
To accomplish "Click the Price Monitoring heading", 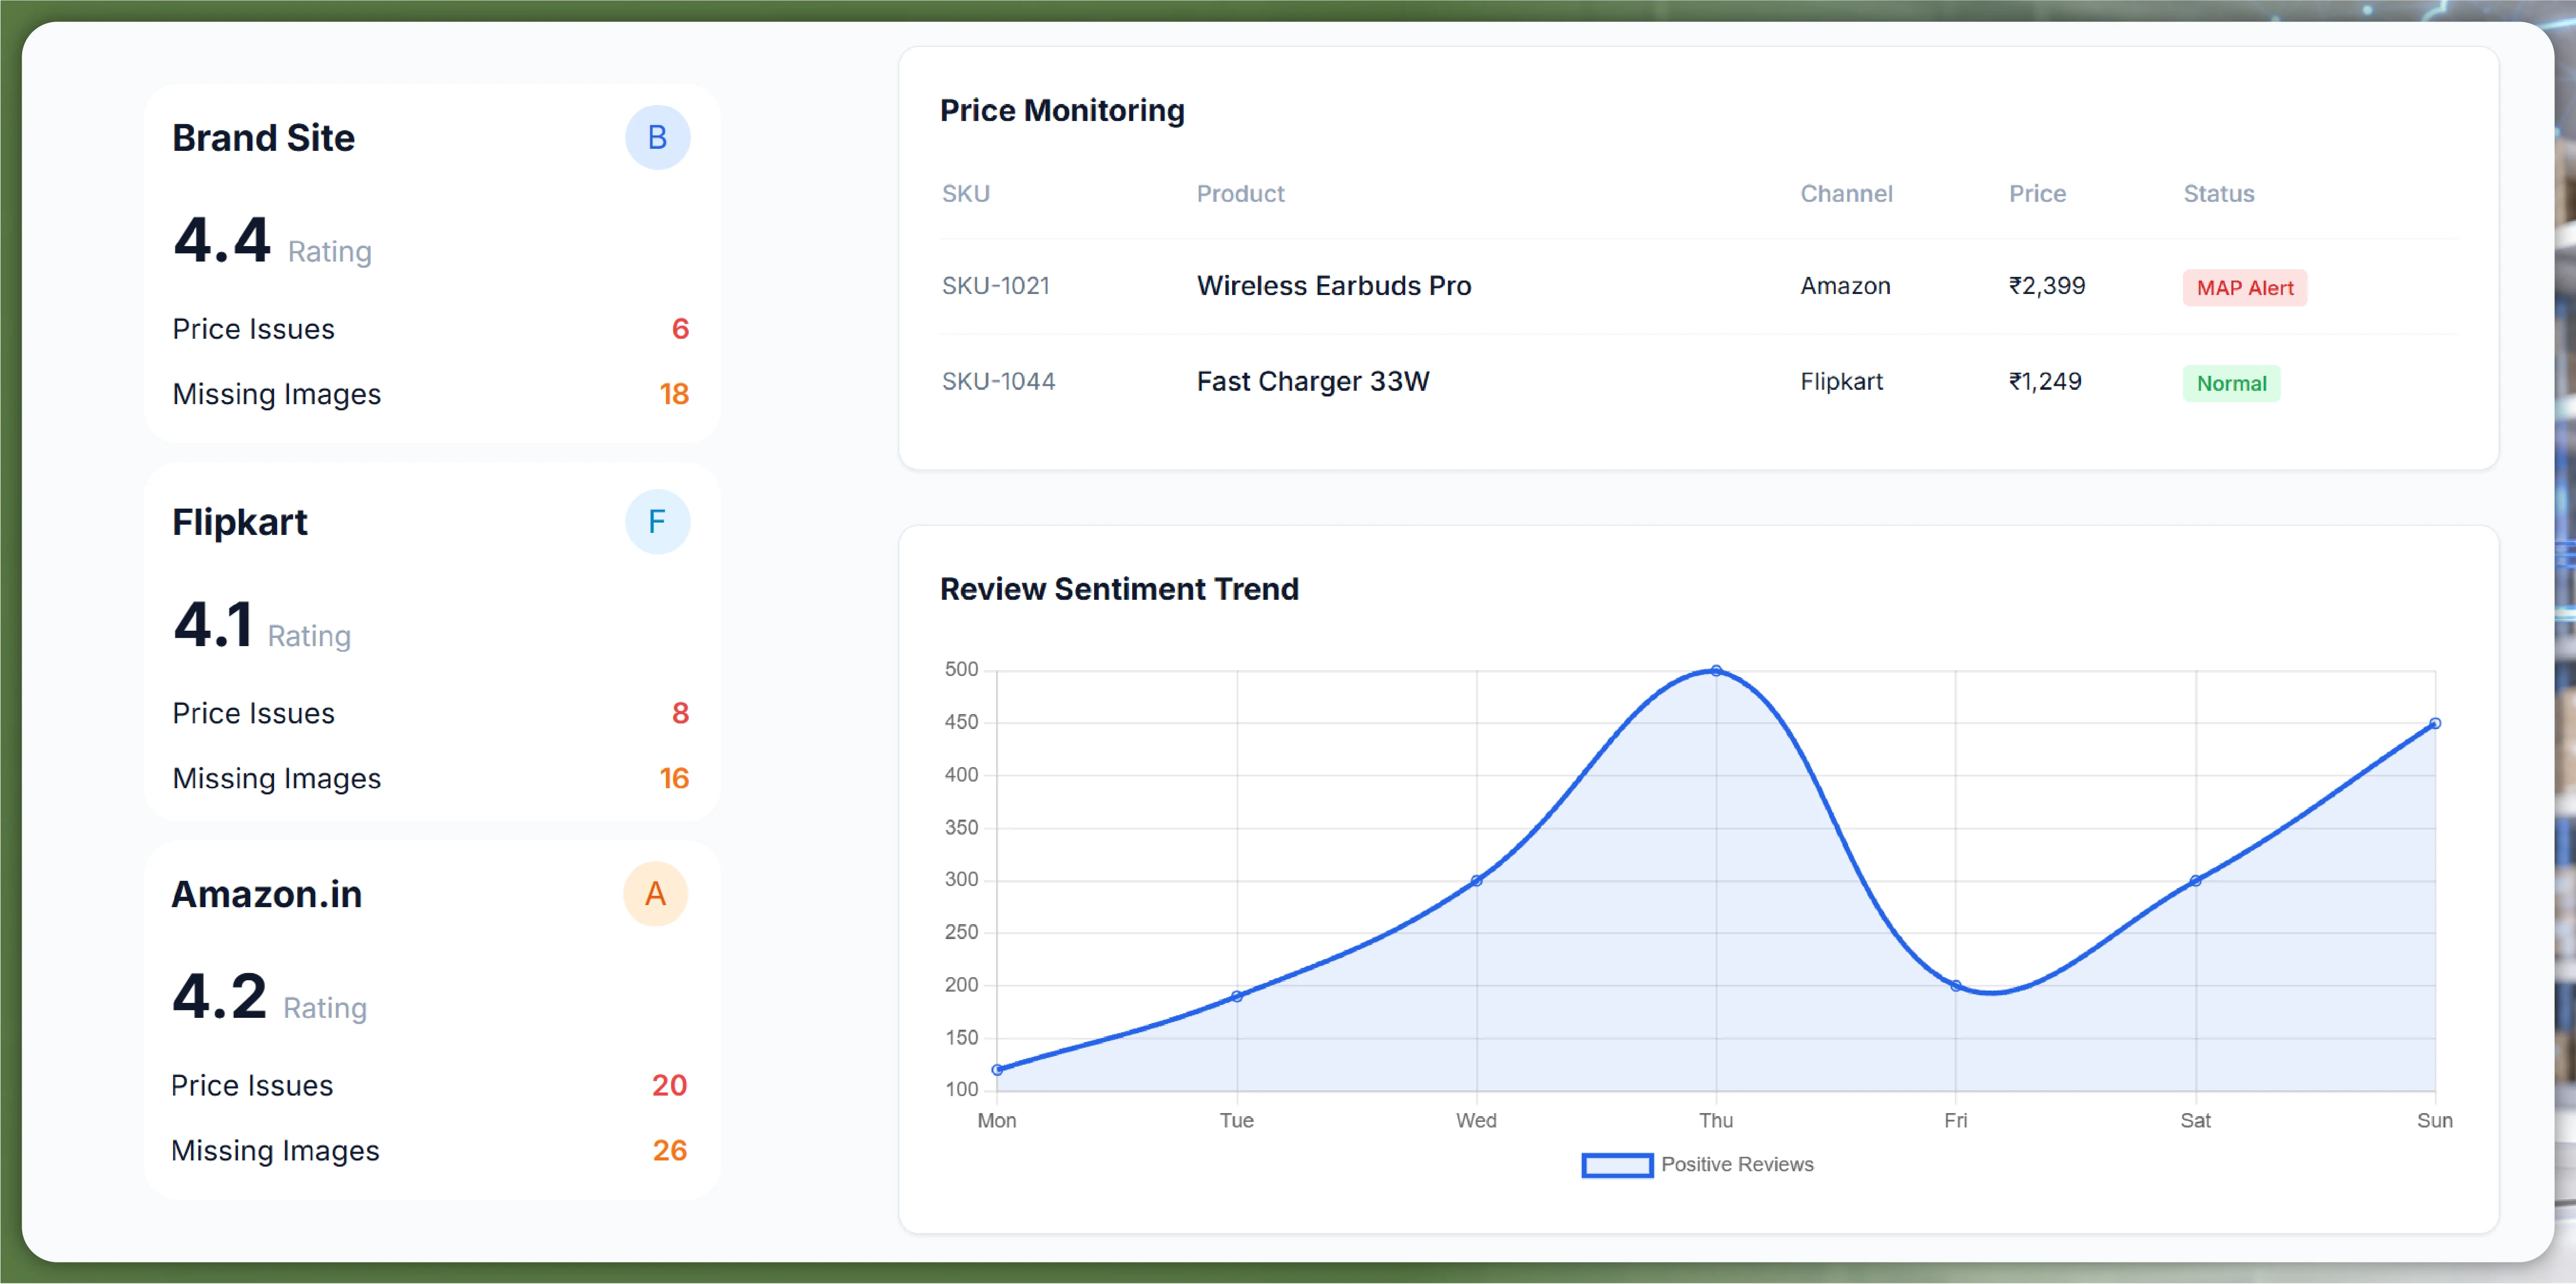I will pyautogui.click(x=1062, y=110).
